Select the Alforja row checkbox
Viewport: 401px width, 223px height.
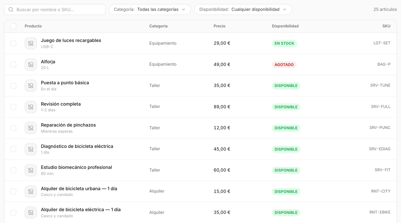[13, 64]
